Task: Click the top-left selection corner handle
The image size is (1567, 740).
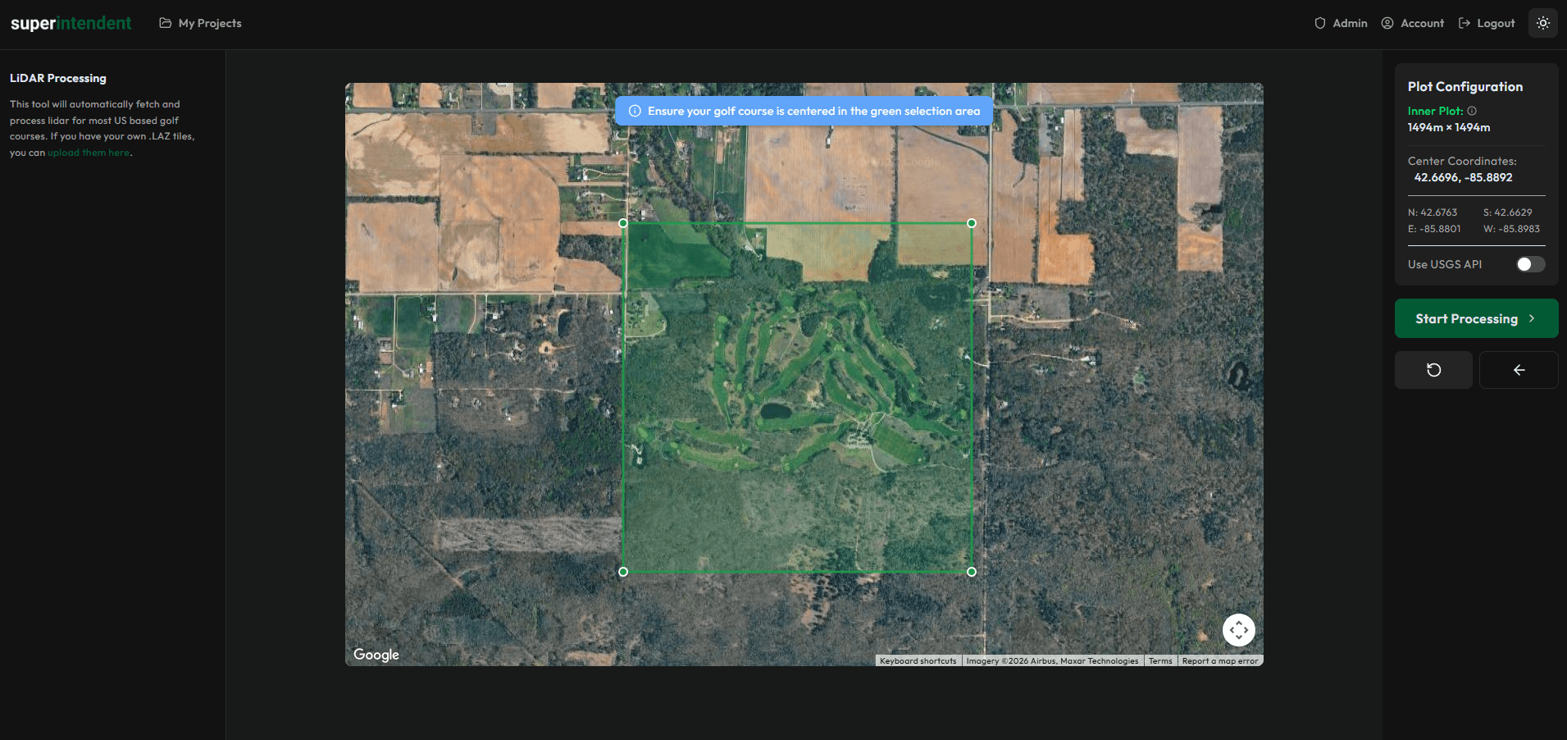Action: click(623, 222)
